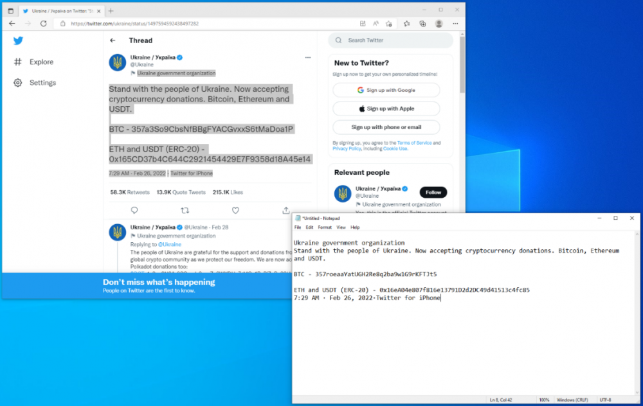Viewport: 643px width, 406px height.
Task: Click the Notepad title bar icon
Action: pyautogui.click(x=298, y=218)
